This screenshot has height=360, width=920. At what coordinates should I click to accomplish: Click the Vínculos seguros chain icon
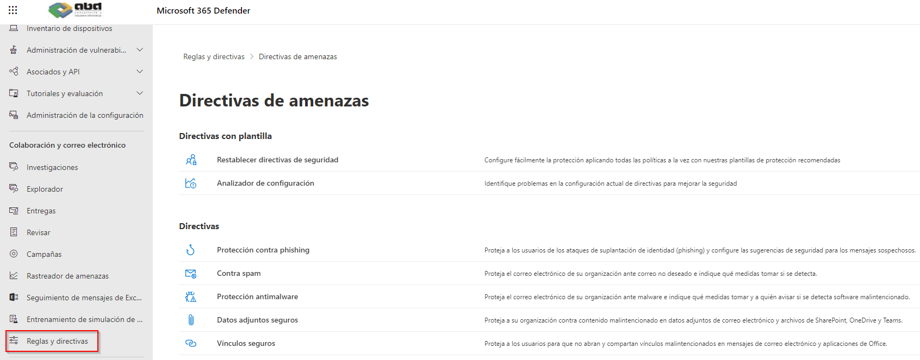pos(190,343)
